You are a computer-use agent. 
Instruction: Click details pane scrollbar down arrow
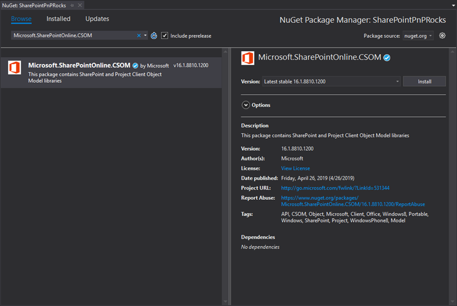[452, 301]
